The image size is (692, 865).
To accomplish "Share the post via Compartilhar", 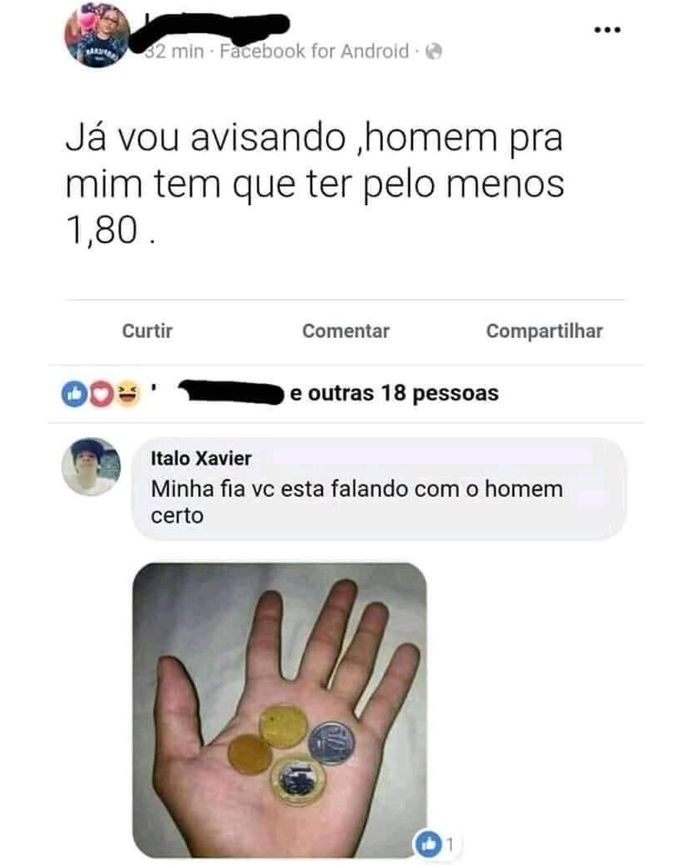I will click(544, 331).
